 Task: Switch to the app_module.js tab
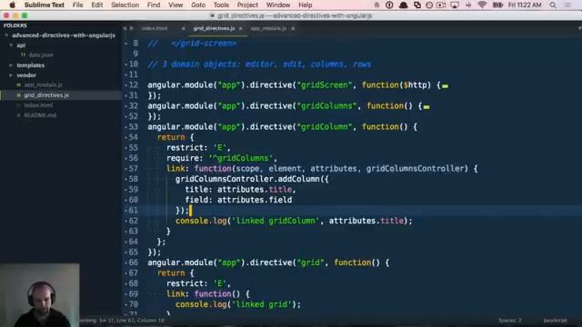point(268,28)
